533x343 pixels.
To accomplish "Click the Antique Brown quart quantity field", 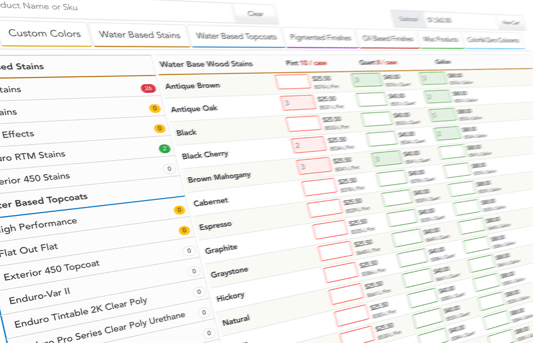I will (367, 81).
